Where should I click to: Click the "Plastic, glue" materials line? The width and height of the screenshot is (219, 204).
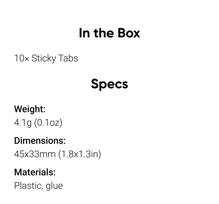coord(39,186)
